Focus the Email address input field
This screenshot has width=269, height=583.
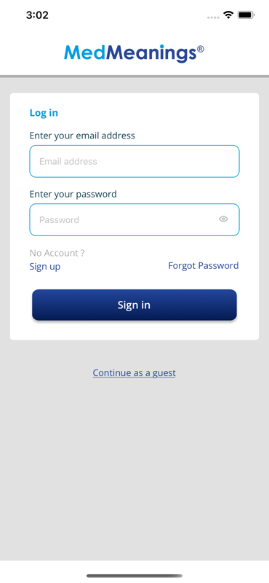click(134, 161)
